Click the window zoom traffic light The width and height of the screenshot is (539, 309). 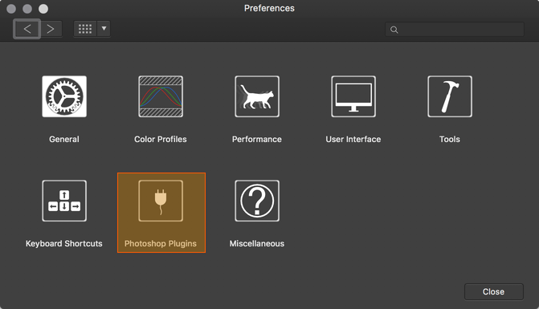click(x=43, y=9)
